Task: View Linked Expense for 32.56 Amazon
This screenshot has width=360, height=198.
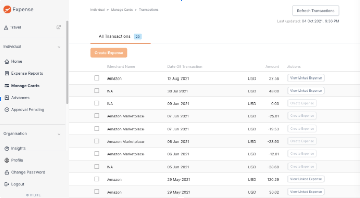Action: [306, 78]
